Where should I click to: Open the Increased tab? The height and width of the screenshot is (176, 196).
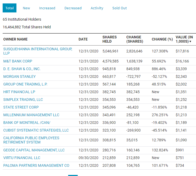coord(47,8)
